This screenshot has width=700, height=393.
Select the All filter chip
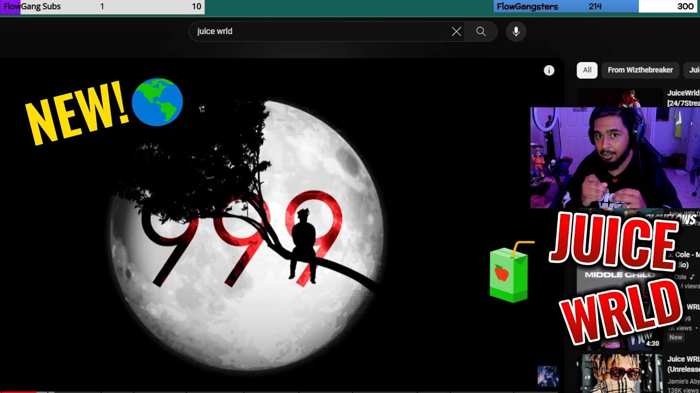tap(587, 70)
